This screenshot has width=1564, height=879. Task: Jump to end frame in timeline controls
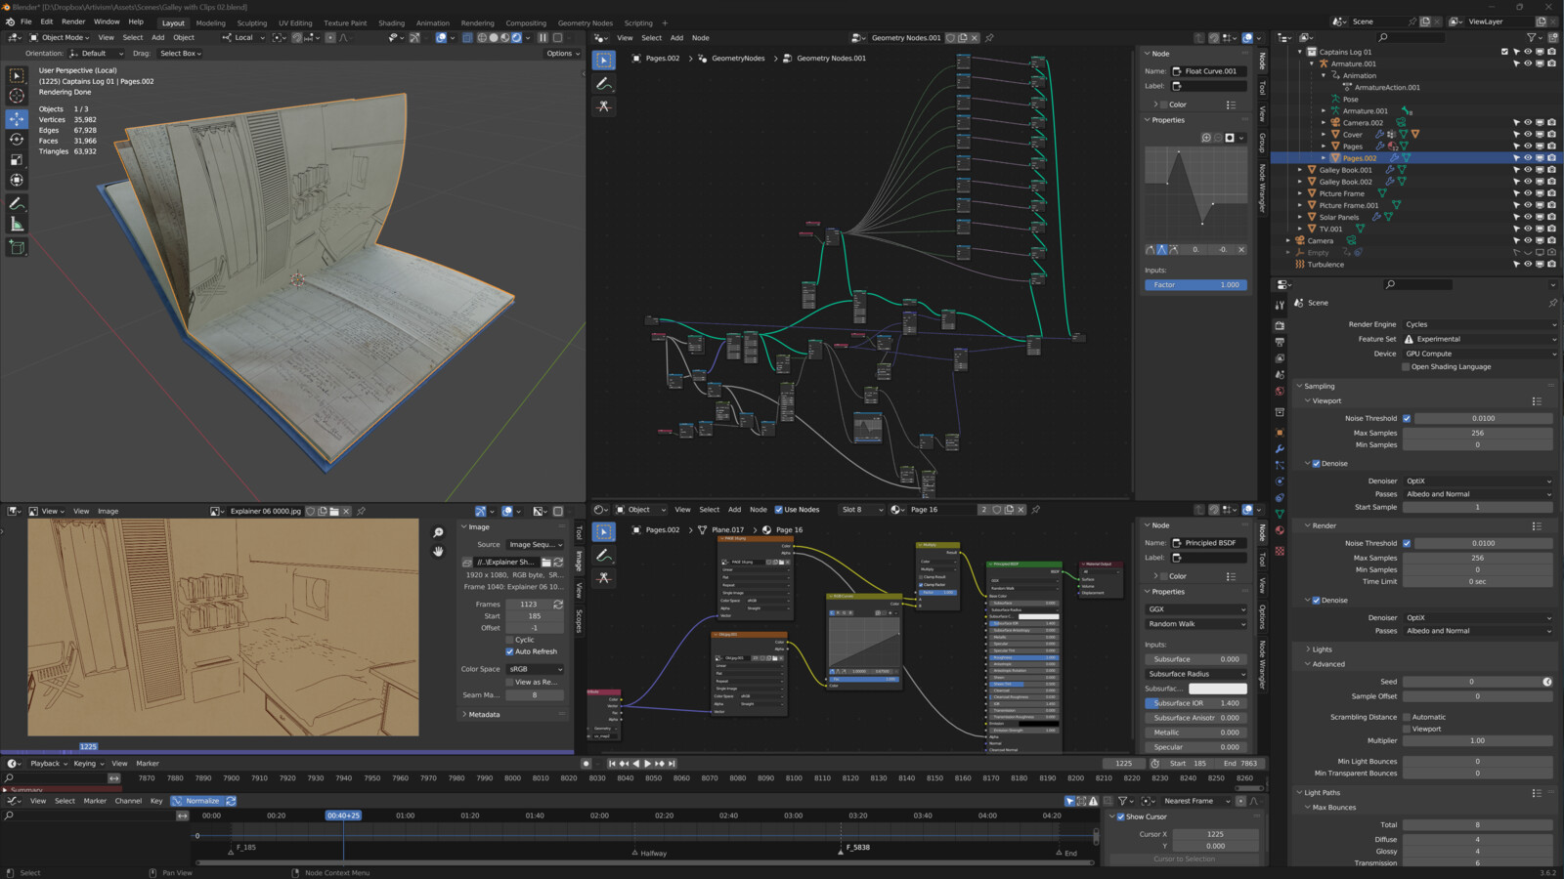pos(672,764)
